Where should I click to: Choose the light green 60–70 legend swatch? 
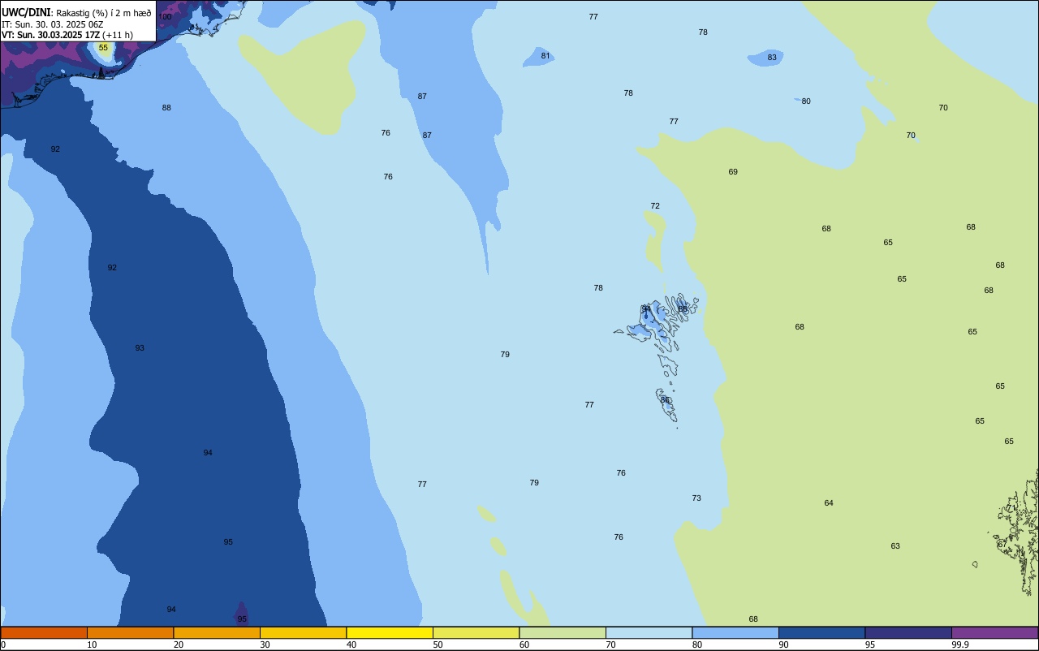[x=563, y=632]
